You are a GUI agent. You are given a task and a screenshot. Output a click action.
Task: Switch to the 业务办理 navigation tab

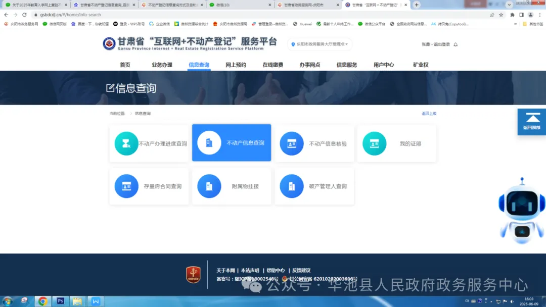[162, 65]
